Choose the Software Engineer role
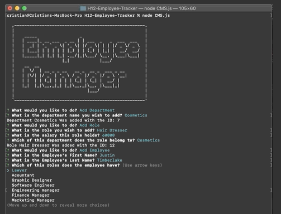Screen dimensions: 281x214 click(33, 185)
